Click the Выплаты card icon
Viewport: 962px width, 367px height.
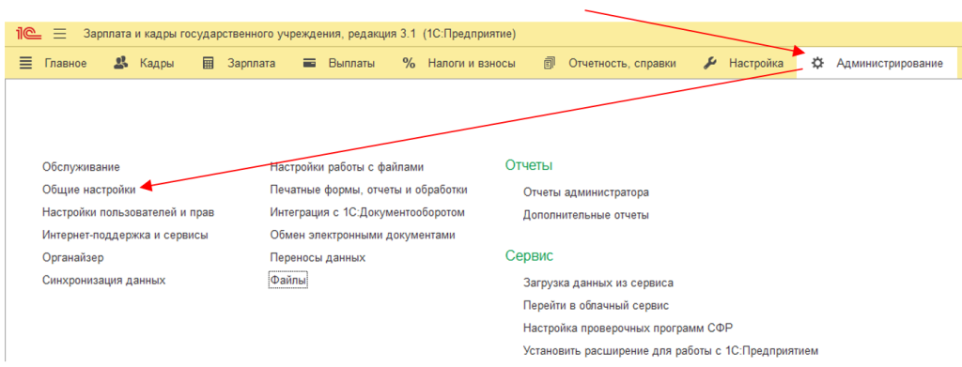pos(310,63)
